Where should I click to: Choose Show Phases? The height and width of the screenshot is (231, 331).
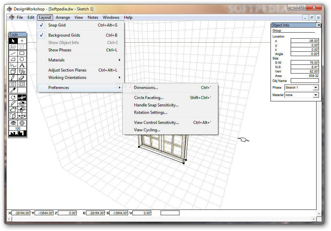tap(81, 50)
